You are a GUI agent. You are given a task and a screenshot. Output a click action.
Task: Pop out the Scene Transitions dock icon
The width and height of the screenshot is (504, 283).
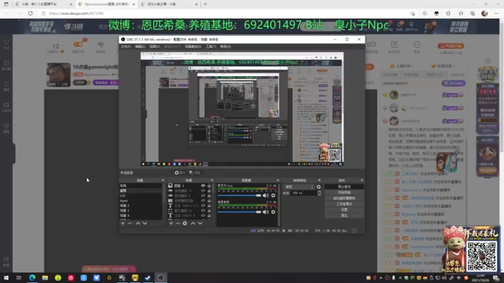tap(319, 180)
